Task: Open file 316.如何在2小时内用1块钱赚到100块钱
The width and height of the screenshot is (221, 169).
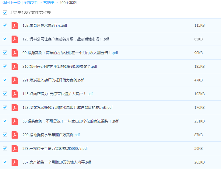Action: 60,67
